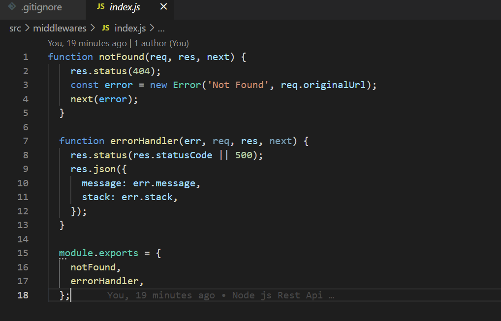Click the JS icon in the breadcrumb path

[x=105, y=29]
